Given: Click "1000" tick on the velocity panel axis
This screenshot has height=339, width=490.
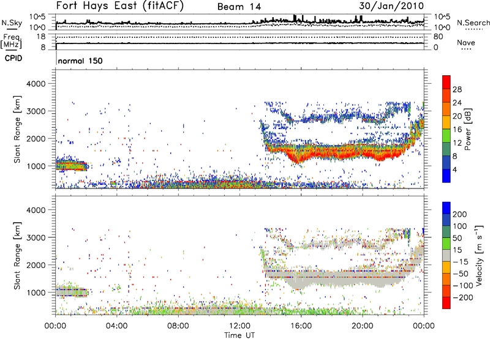Looking at the screenshot, I should pos(36,292).
